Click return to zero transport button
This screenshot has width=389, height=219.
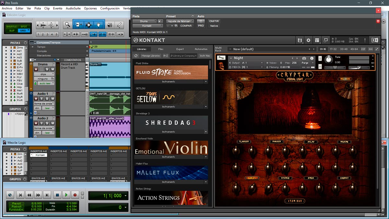point(20,195)
